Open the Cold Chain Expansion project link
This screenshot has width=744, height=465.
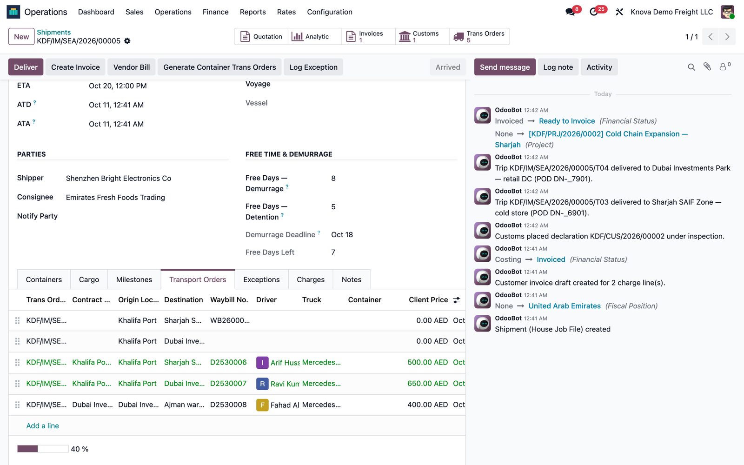click(x=591, y=139)
